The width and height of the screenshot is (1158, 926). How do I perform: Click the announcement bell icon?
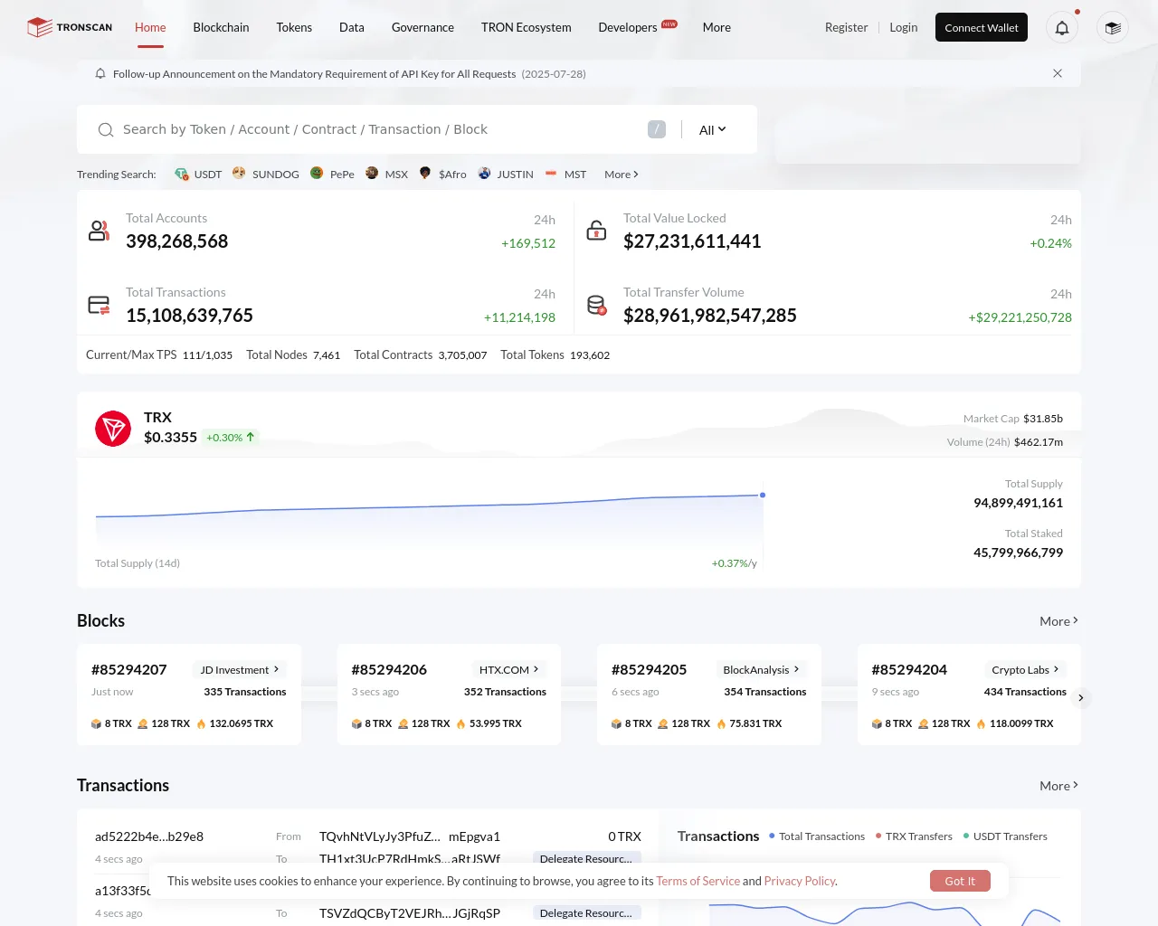100,73
